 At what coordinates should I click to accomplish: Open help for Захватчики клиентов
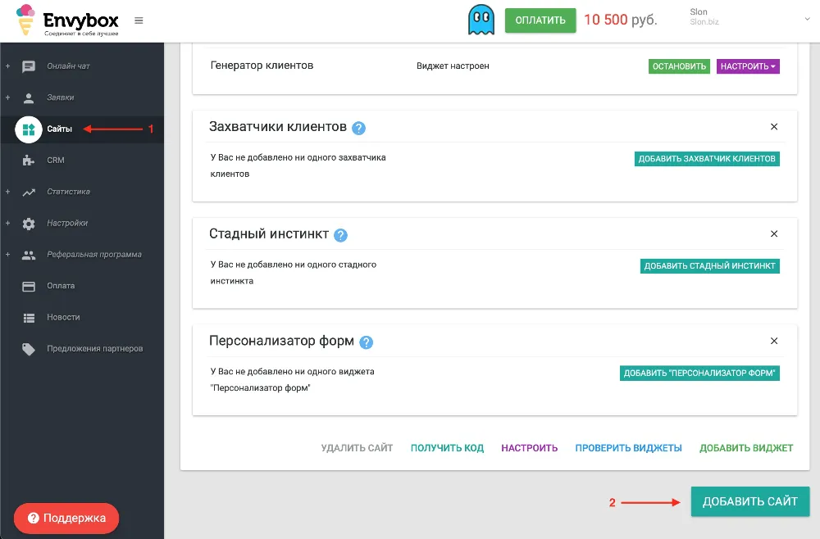coord(359,128)
